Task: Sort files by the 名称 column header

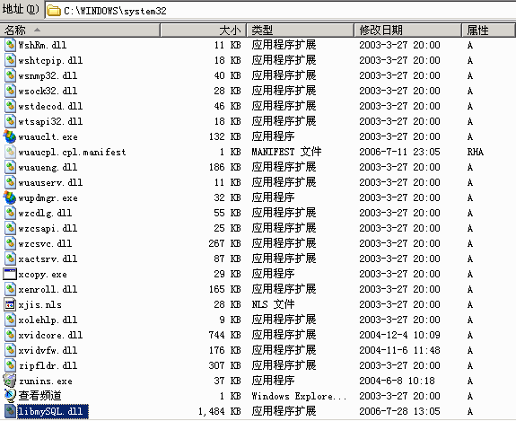Action: click(x=80, y=31)
